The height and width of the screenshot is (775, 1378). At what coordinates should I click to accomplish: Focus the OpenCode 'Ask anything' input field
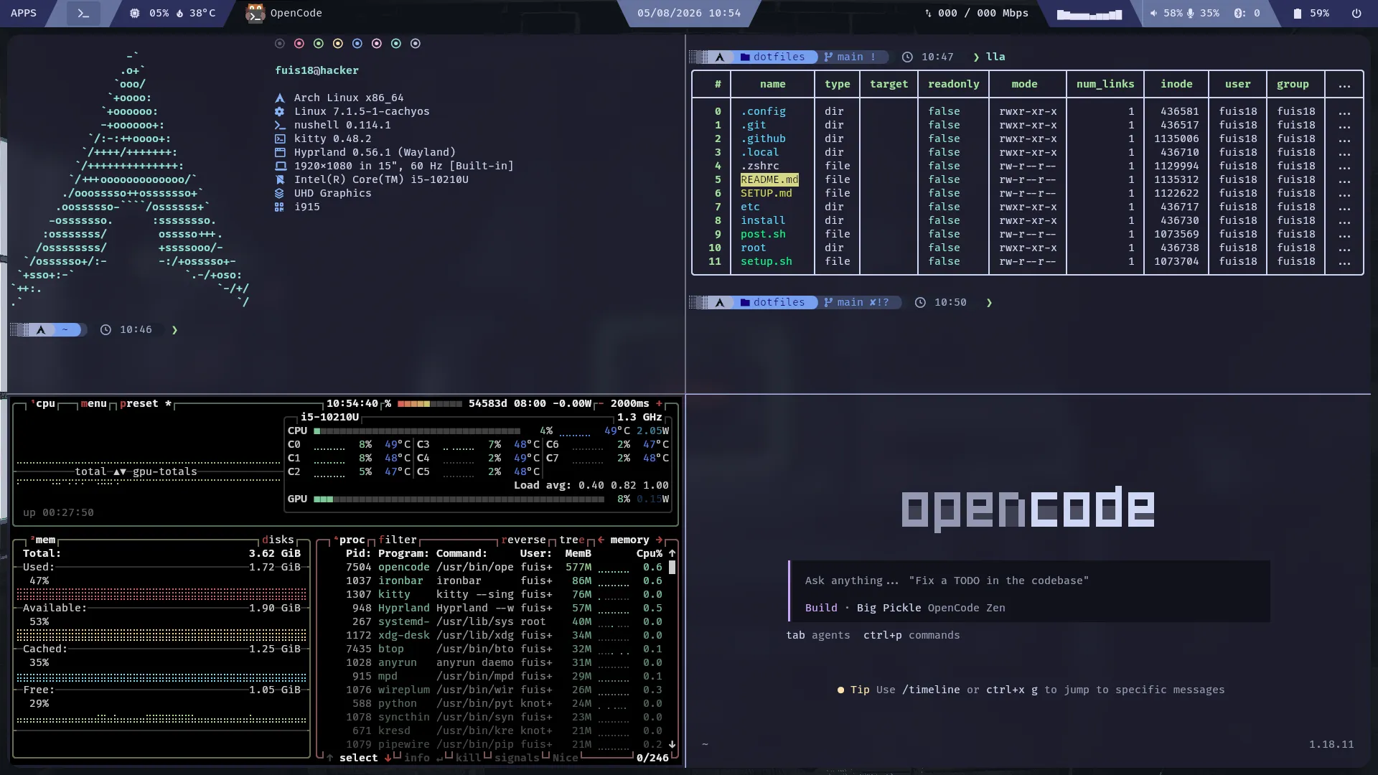(x=1029, y=581)
